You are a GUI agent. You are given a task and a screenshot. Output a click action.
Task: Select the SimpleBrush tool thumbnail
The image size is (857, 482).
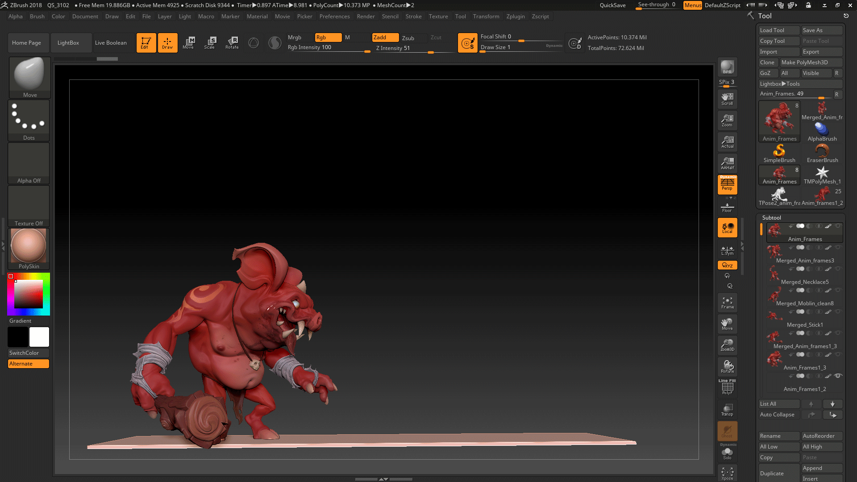[779, 154]
